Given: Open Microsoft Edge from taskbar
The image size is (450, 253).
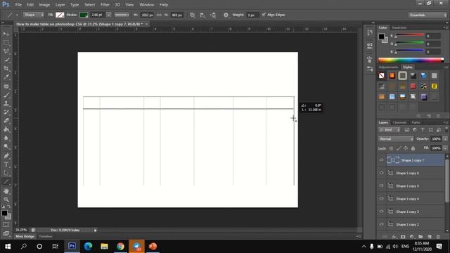Looking at the screenshot, I should (88, 246).
